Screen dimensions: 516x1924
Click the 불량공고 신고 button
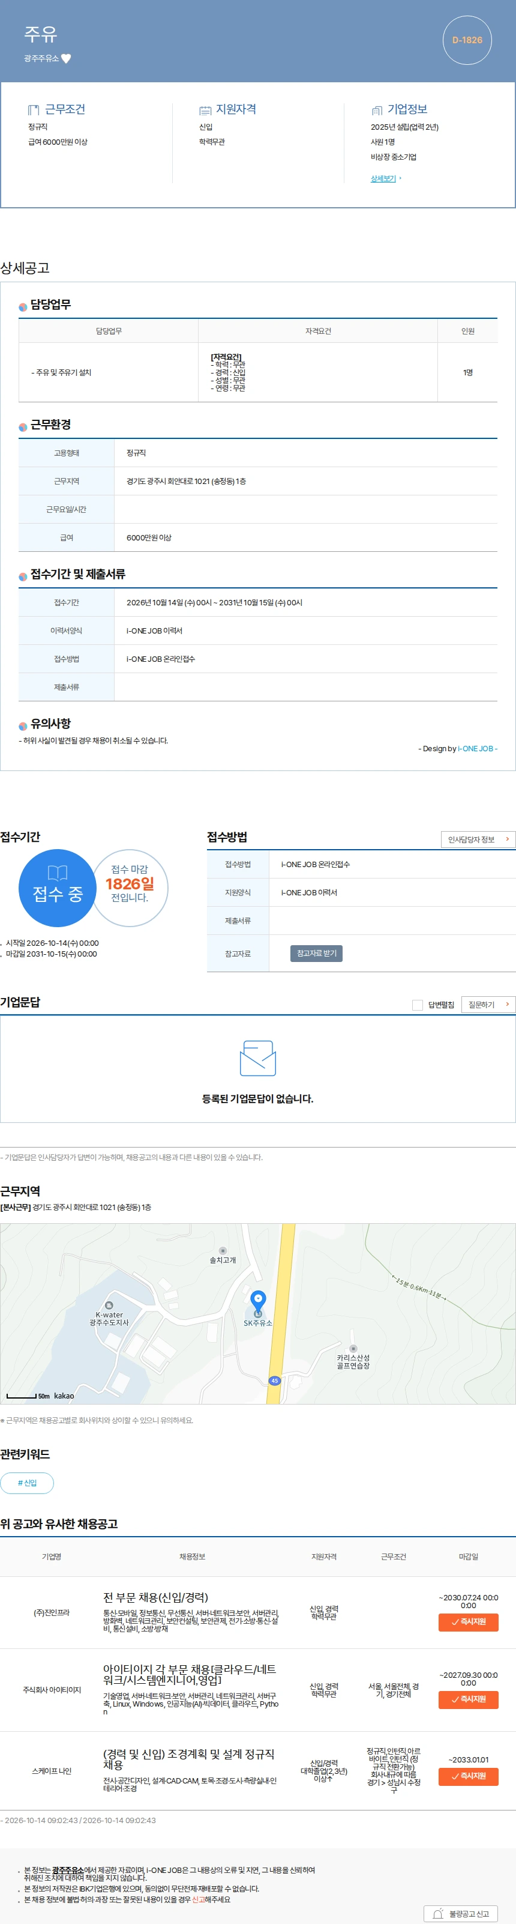pos(461,1914)
